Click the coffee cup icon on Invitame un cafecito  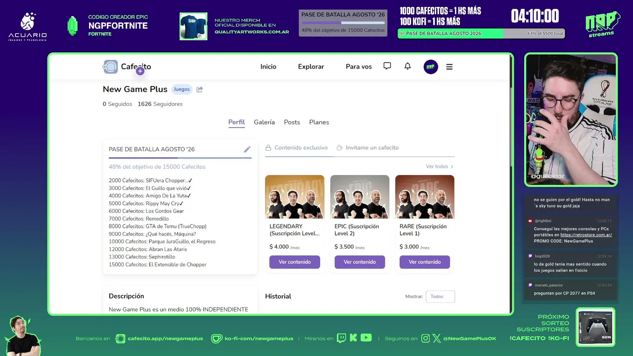[x=340, y=148]
